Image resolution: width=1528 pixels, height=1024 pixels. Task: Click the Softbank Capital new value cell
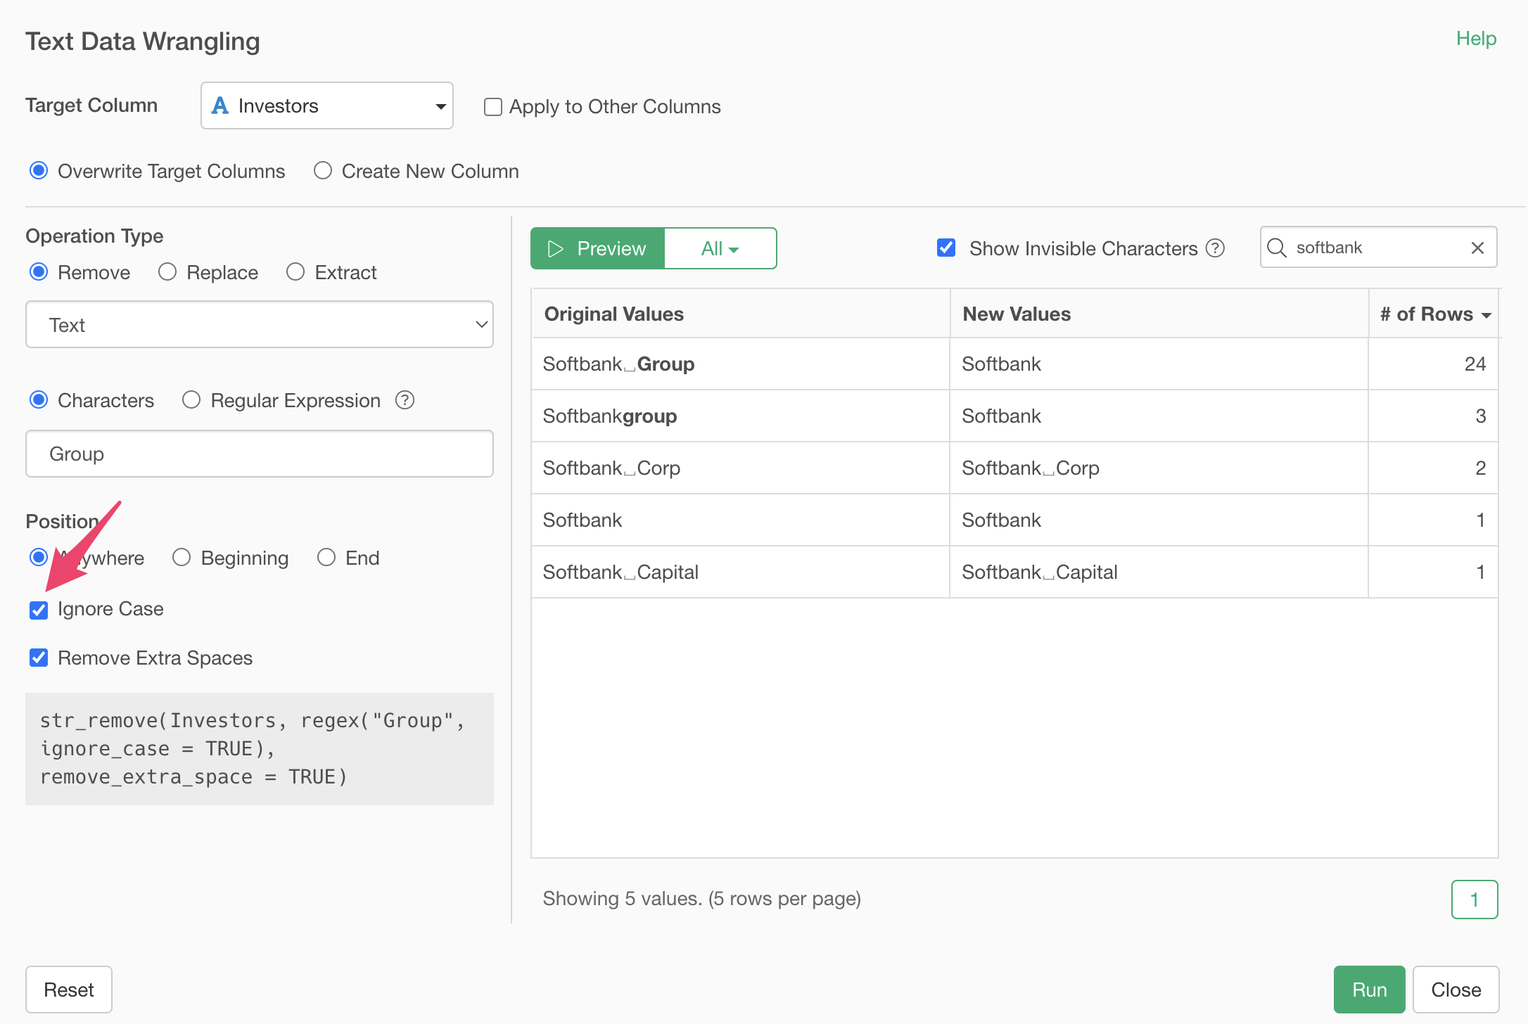click(x=1159, y=572)
